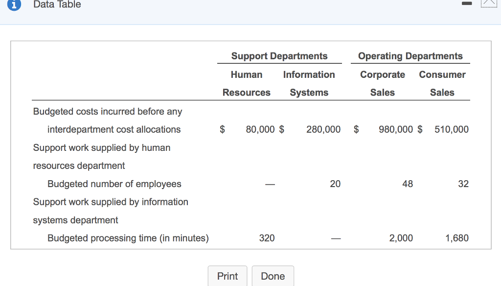The width and height of the screenshot is (501, 286).
Task: Click the processing time 1,680 cell
Action: (457, 238)
